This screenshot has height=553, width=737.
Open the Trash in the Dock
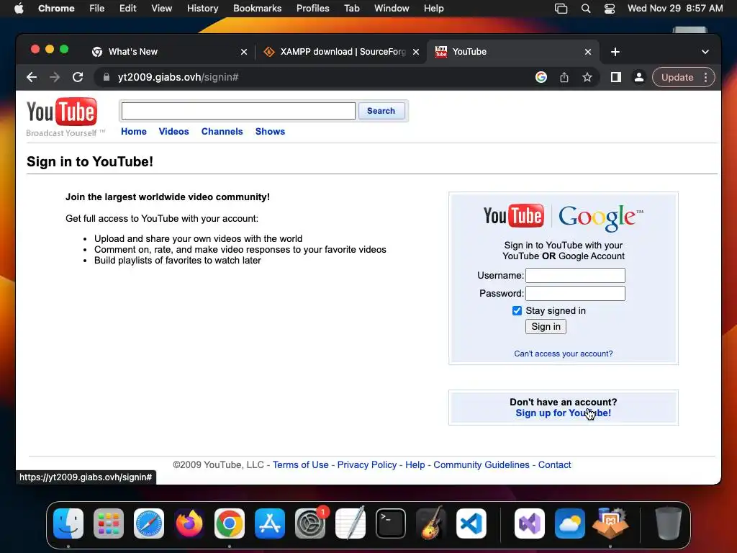(668, 523)
